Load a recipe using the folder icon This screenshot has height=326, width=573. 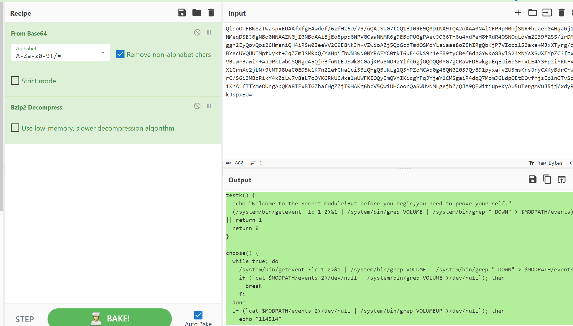point(196,13)
